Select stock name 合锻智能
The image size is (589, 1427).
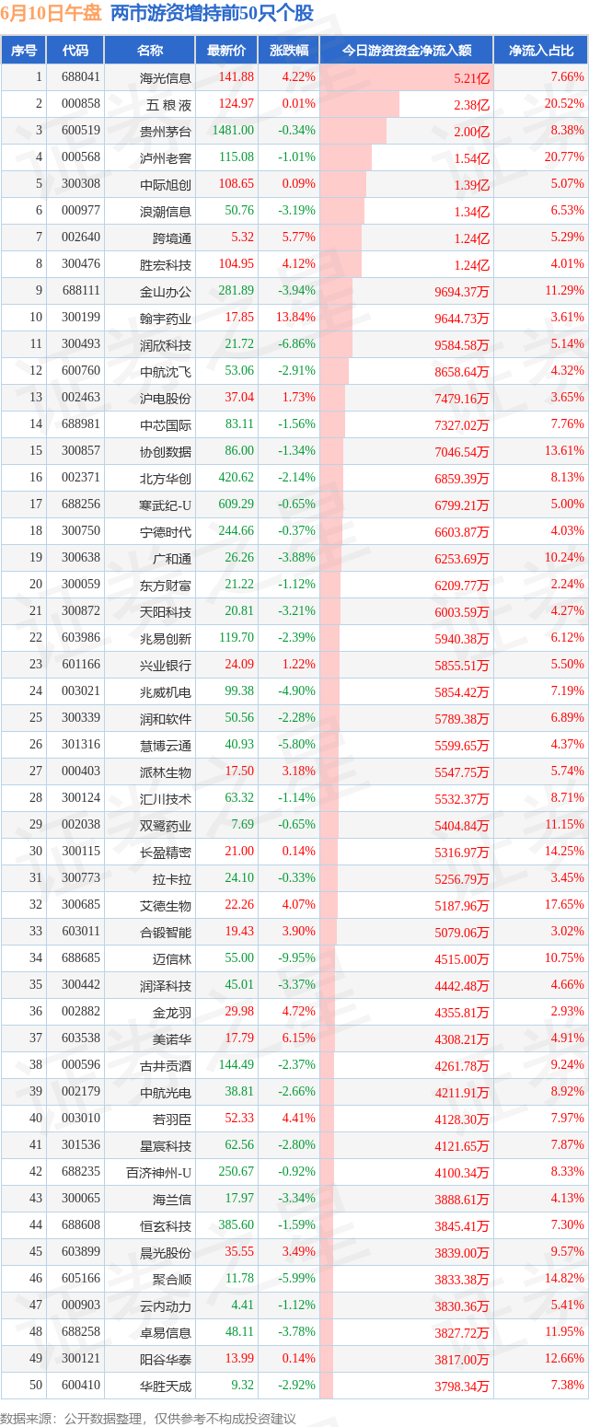(166, 932)
